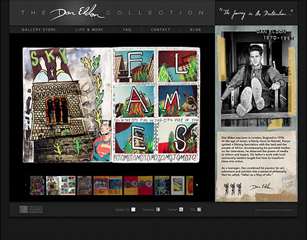
Task: Select the cut-off last thumbnail in strip
Action: click(189, 186)
